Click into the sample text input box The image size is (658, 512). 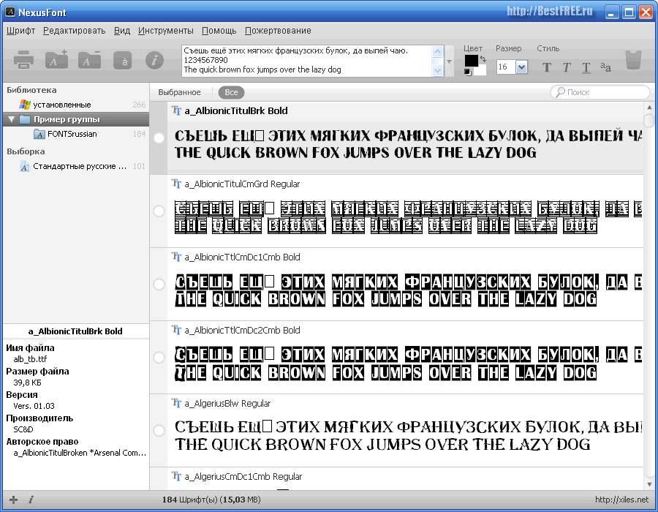pyautogui.click(x=307, y=61)
